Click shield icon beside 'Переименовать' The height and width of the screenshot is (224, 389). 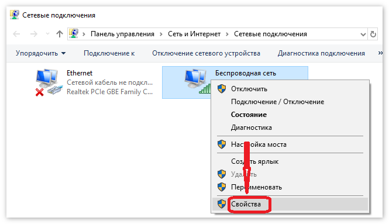pyautogui.click(x=222, y=187)
